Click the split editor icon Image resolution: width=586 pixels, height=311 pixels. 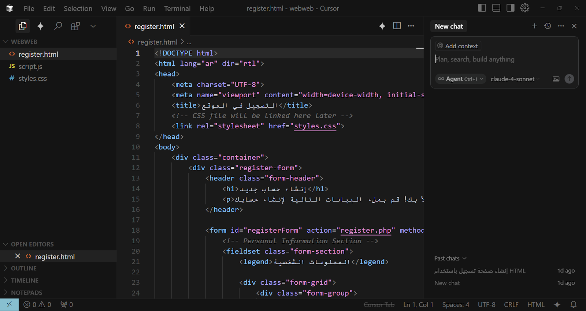click(x=397, y=26)
